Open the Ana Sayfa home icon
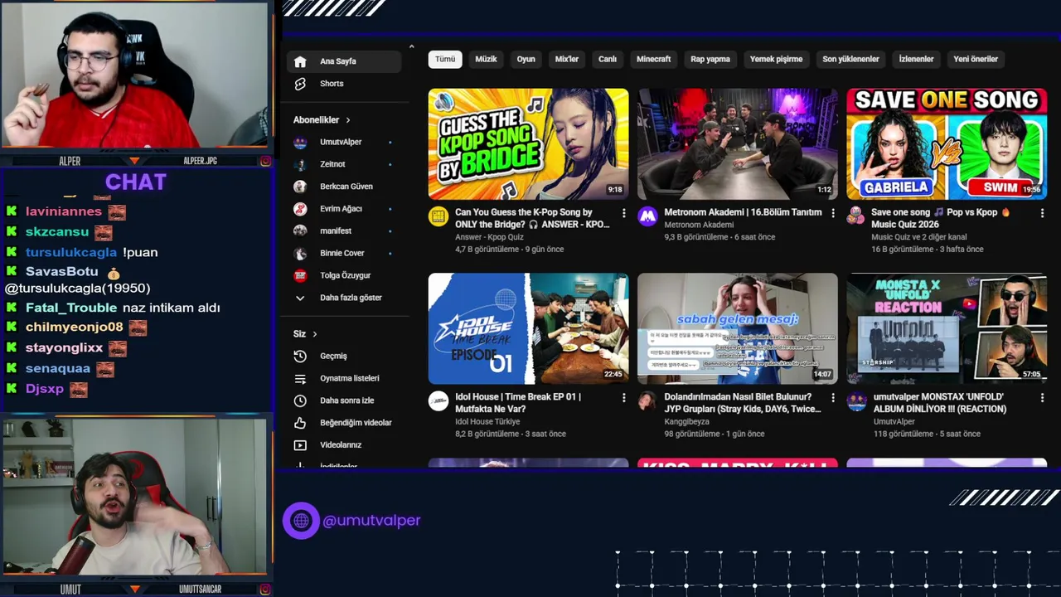 300,61
